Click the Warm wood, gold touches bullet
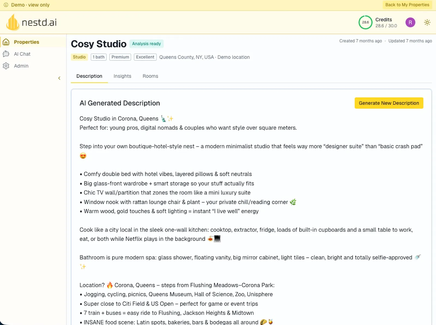Image resolution: width=436 pixels, height=325 pixels. [169, 211]
